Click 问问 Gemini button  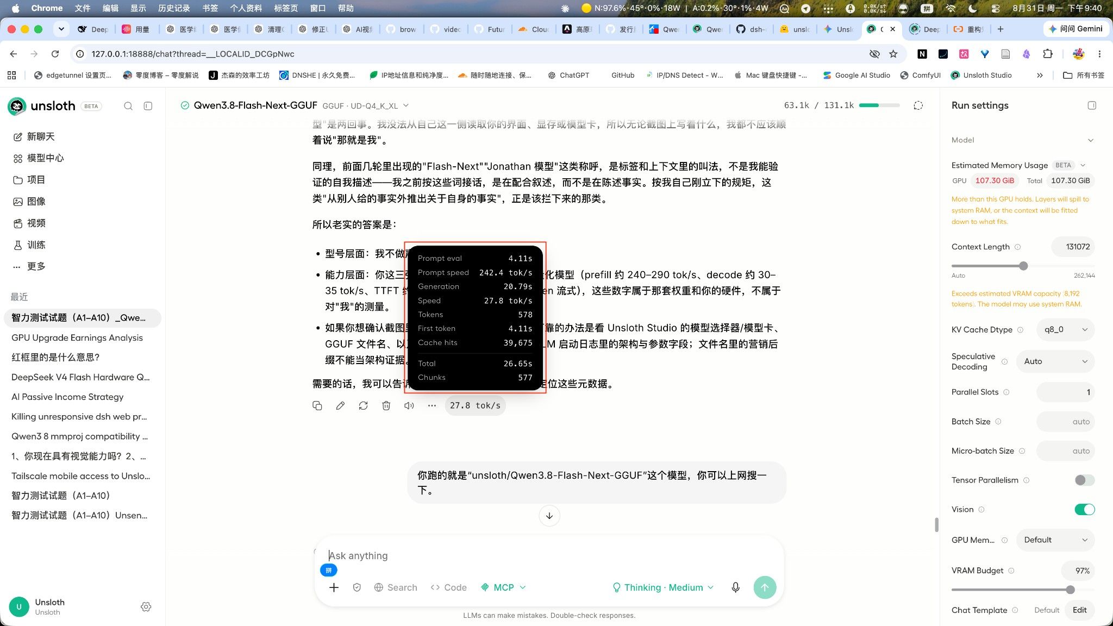click(x=1076, y=29)
